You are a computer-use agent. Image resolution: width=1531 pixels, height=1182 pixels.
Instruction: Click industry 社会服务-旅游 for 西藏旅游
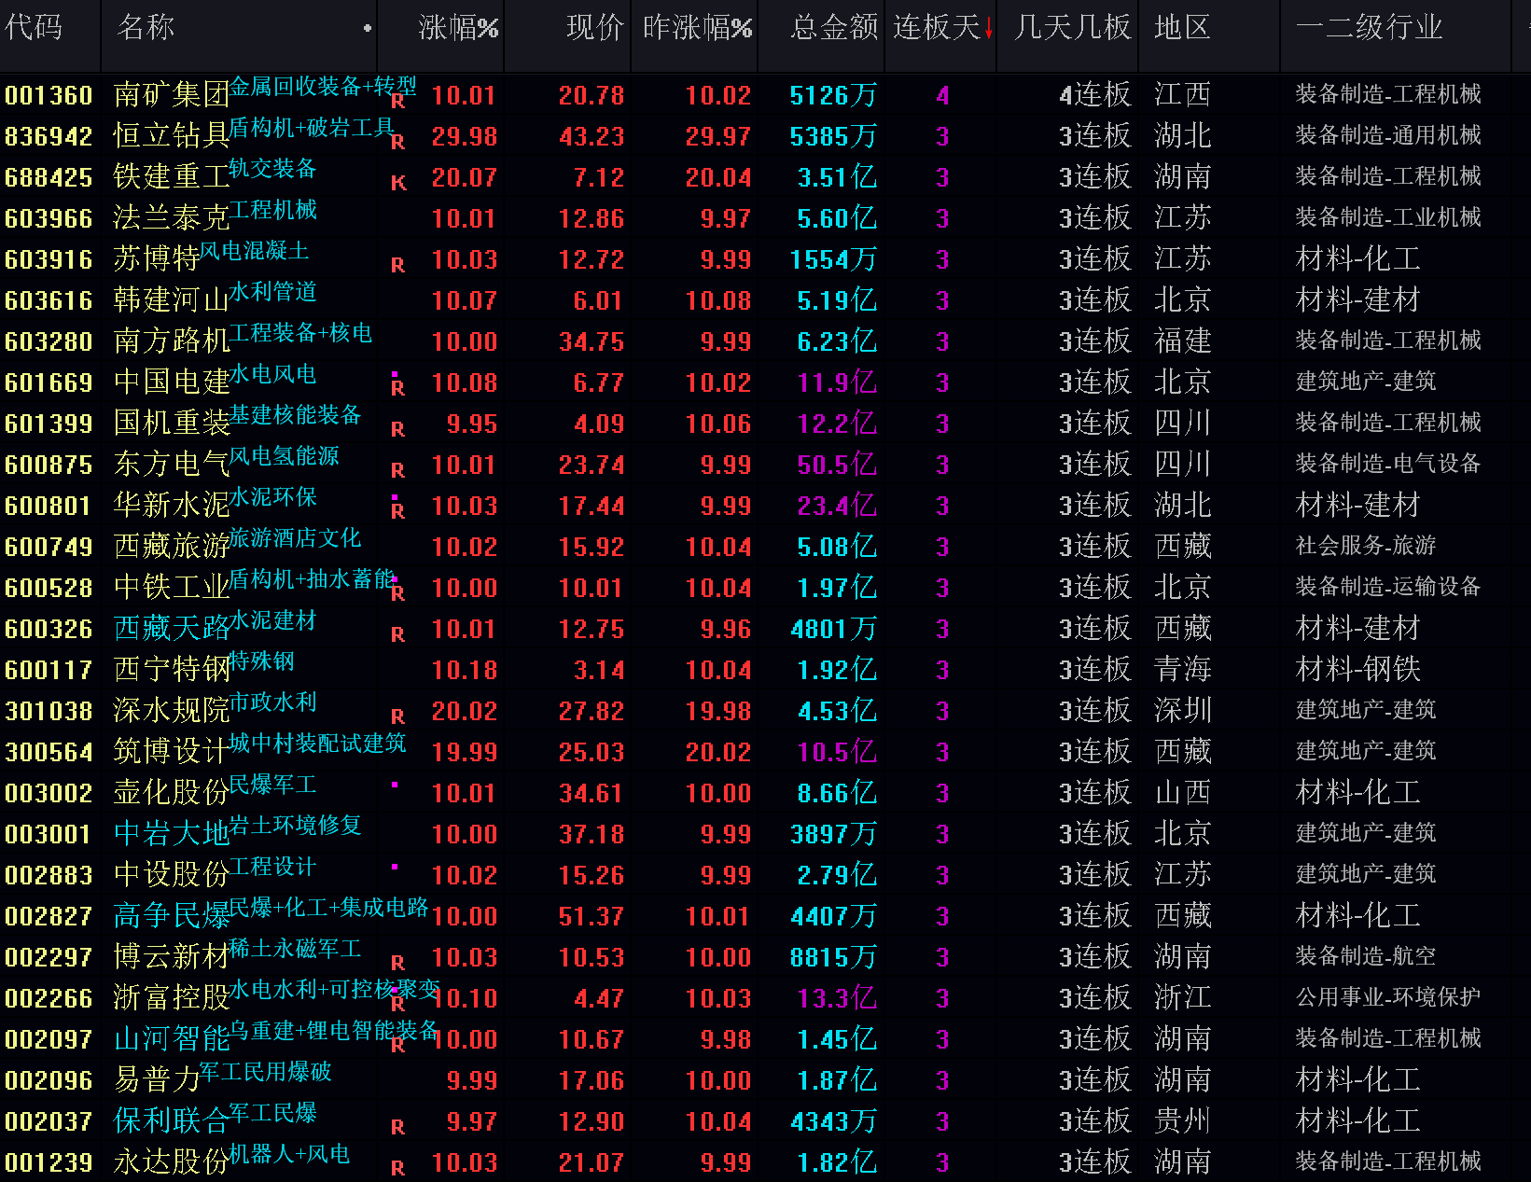click(x=1366, y=546)
